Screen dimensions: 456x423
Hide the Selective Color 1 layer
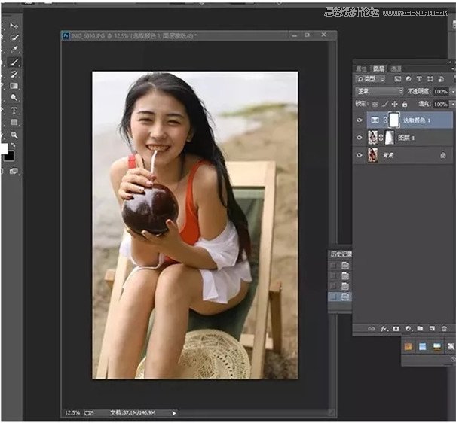360,120
